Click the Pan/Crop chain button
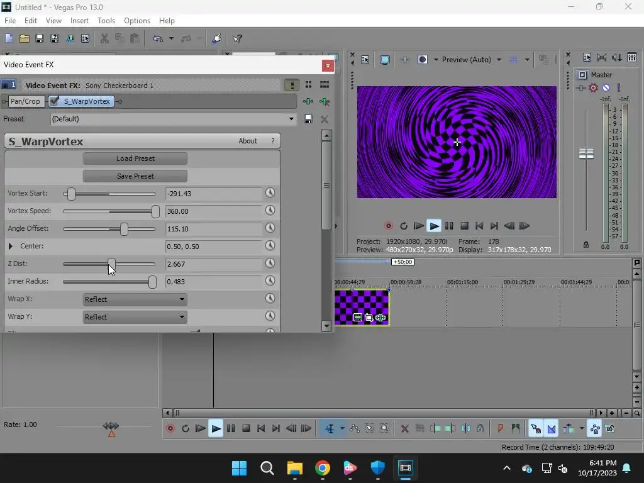The width and height of the screenshot is (644, 483). [x=25, y=101]
